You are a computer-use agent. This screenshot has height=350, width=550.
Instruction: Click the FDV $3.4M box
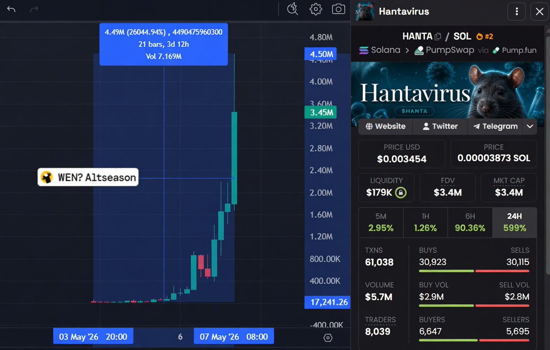(x=447, y=187)
